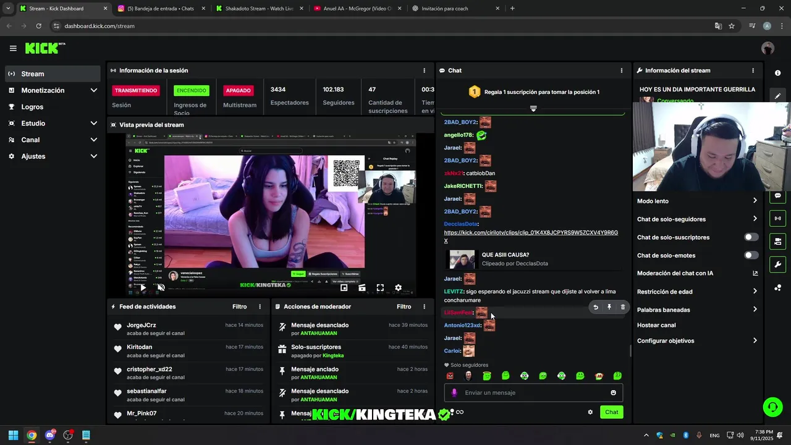The height and width of the screenshot is (445, 791).
Task: Switch to the Shakadoto Stream browser tab
Action: 259,9
